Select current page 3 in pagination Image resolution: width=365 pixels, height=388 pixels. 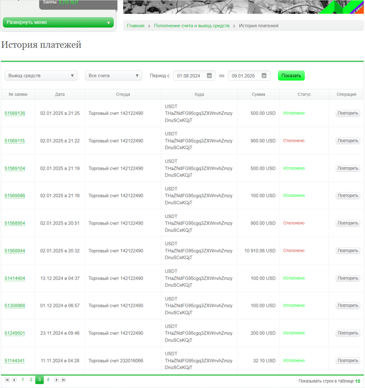39,380
